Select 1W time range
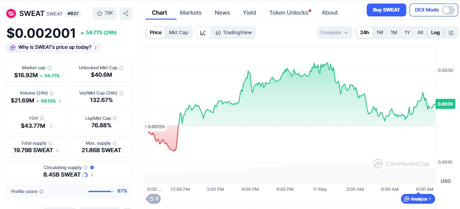 point(380,32)
